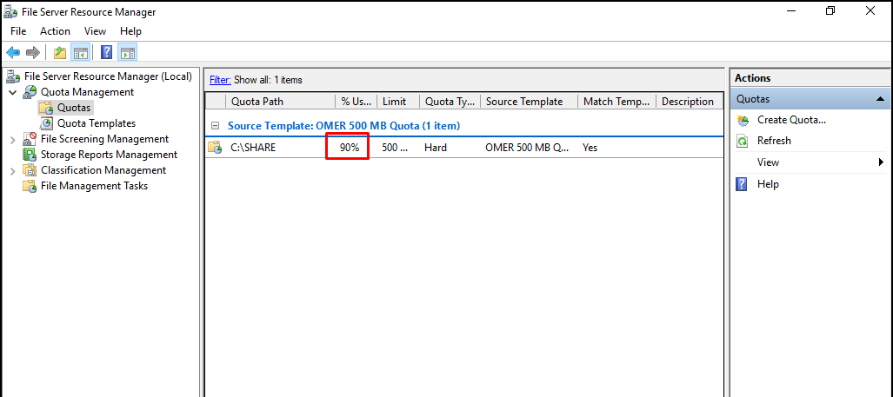Click the 90% usage value
Viewport: 893px width, 397px height.
pyautogui.click(x=350, y=148)
